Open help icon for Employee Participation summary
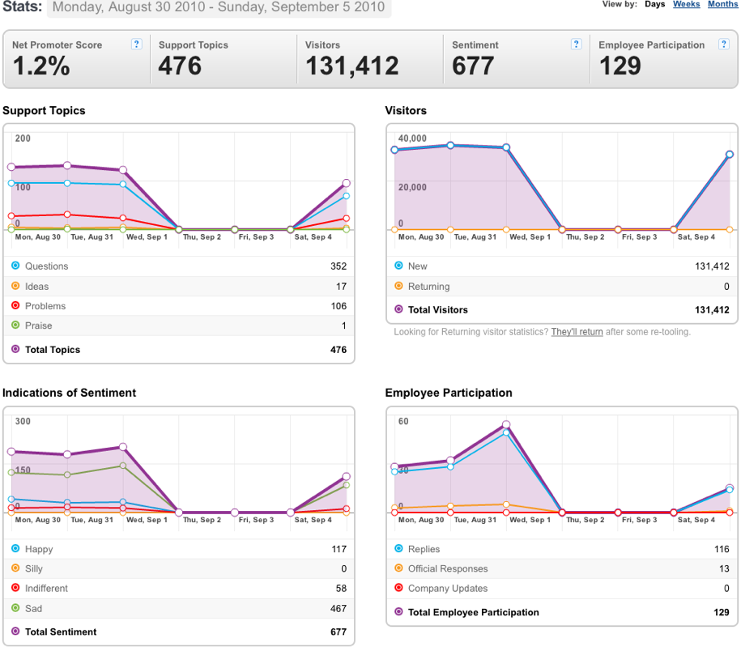The image size is (741, 651). coord(723,45)
